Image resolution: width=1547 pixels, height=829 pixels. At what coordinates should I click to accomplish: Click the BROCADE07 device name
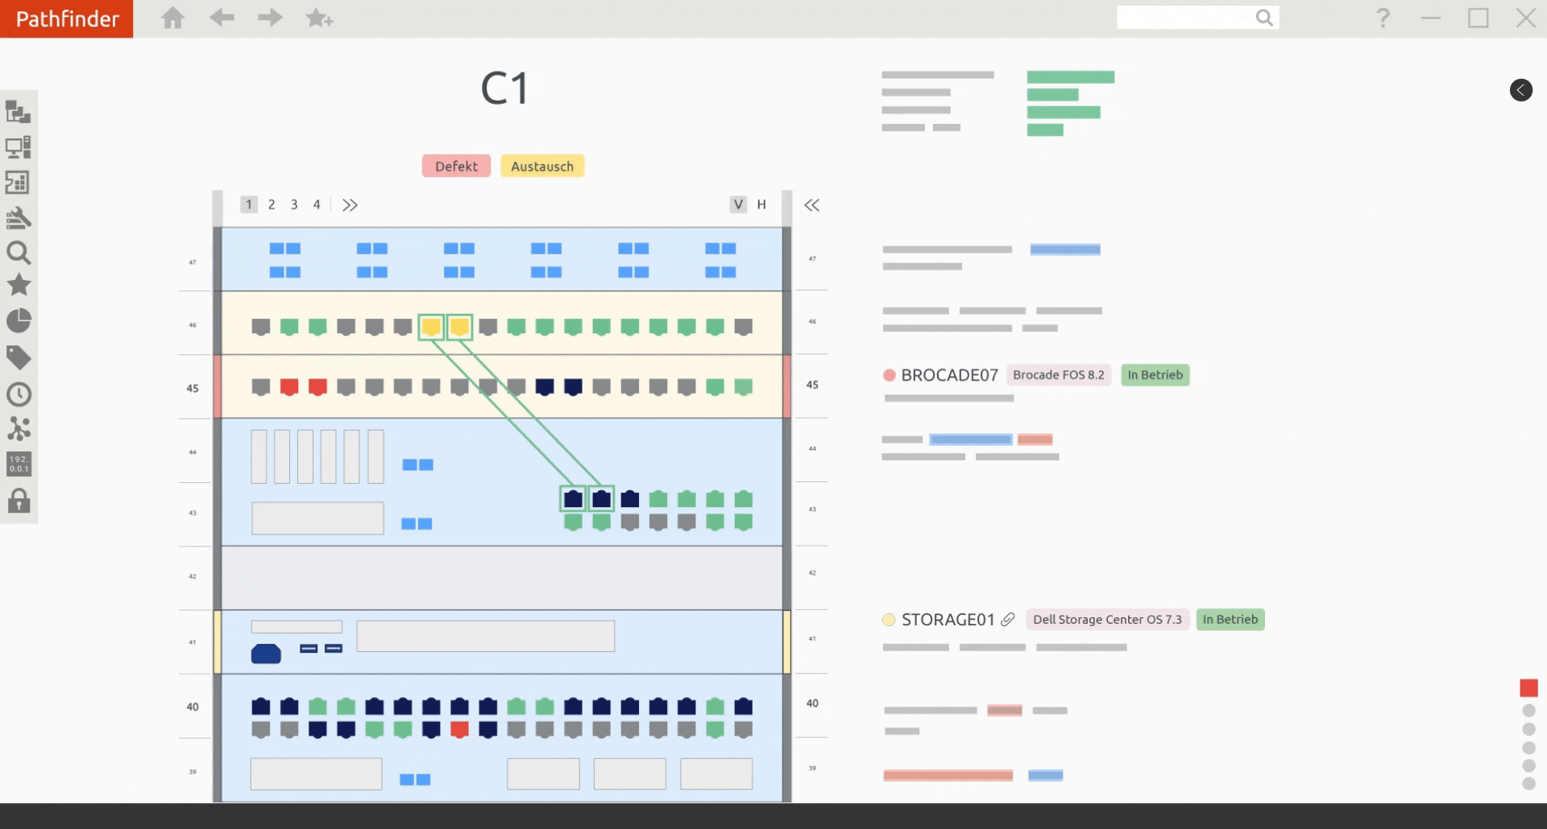point(949,375)
